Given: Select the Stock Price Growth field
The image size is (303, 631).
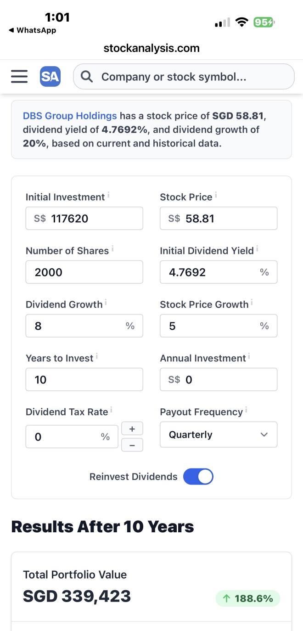Looking at the screenshot, I should 219,326.
